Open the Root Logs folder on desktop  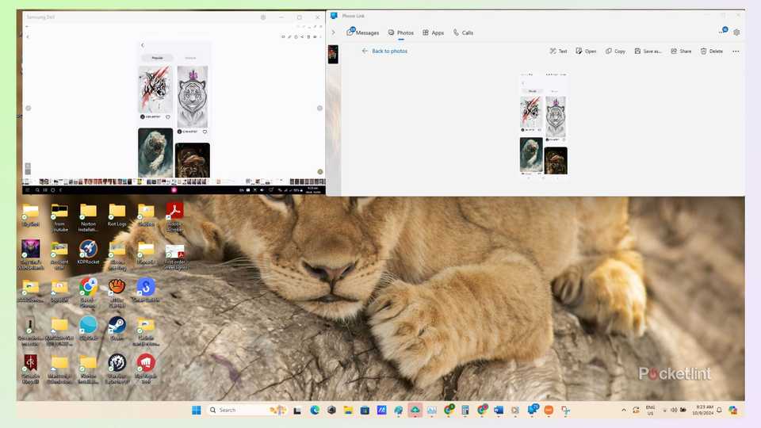(x=117, y=216)
